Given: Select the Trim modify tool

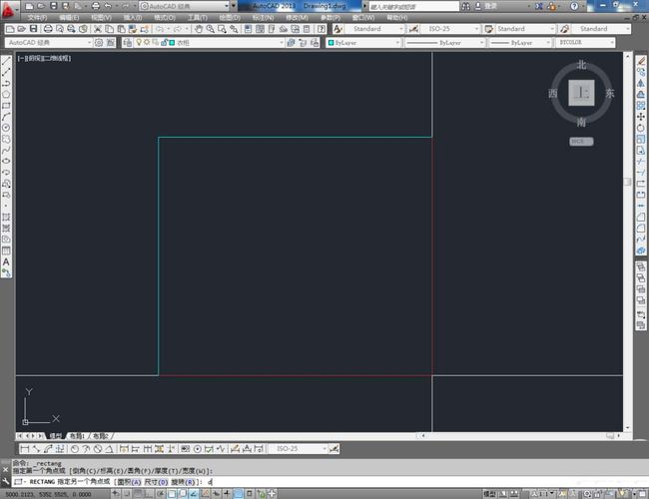Looking at the screenshot, I should [641, 161].
